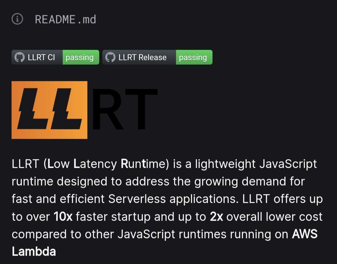The width and height of the screenshot is (337, 264).
Task: Click the bold 'AWS' text
Action: [x=305, y=234]
